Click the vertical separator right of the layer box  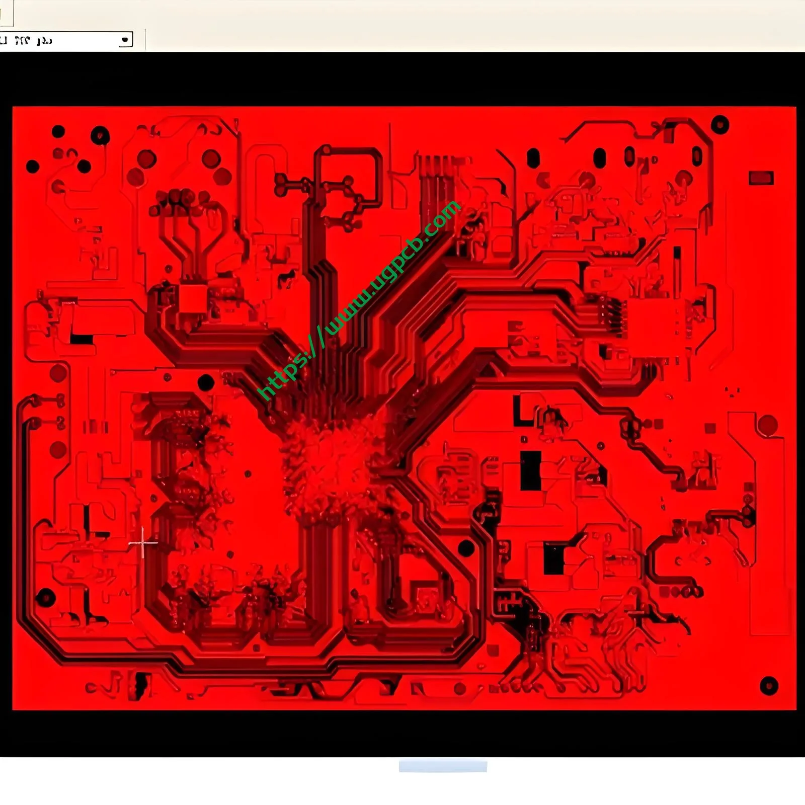coord(146,39)
